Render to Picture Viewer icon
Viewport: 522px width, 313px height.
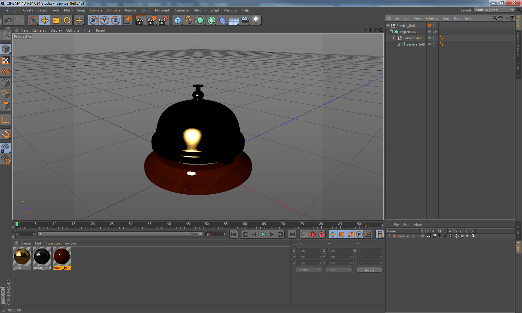(x=152, y=20)
